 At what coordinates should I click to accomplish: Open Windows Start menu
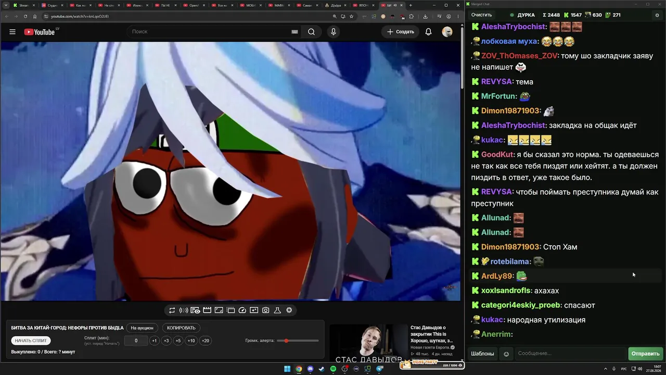coord(287,369)
